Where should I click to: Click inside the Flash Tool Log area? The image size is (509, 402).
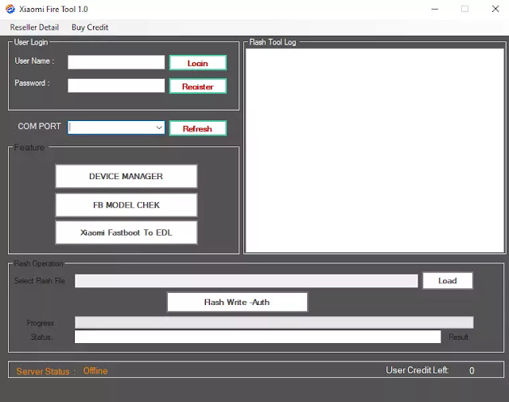tap(375, 150)
